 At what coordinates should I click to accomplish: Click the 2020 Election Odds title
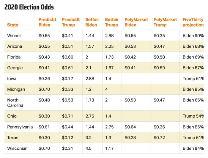click(29, 7)
